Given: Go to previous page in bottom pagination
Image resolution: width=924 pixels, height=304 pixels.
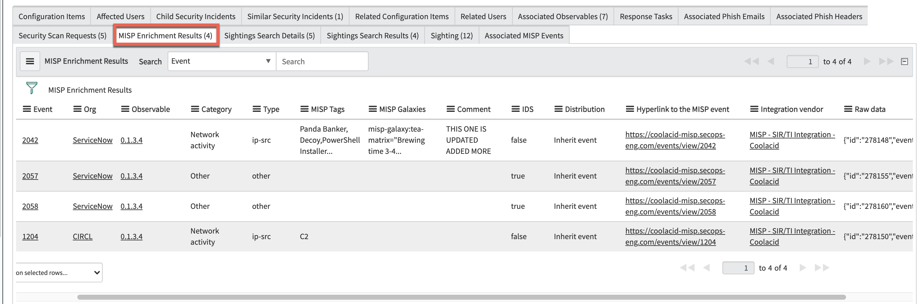Looking at the screenshot, I should click(x=706, y=268).
